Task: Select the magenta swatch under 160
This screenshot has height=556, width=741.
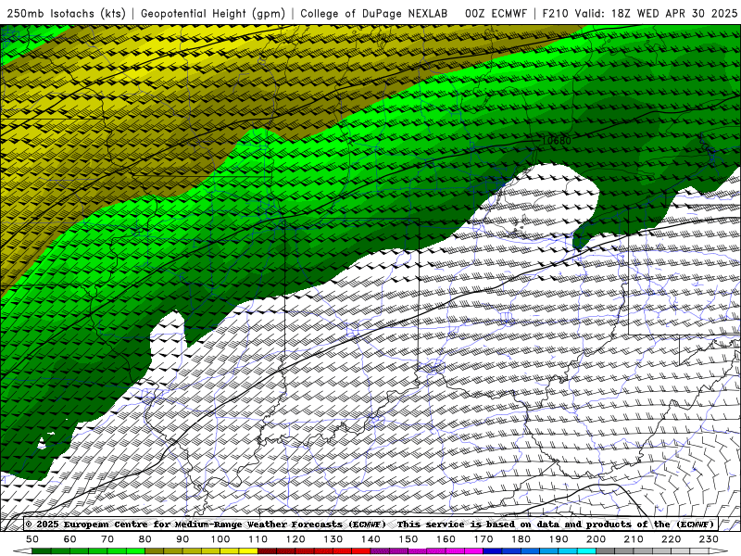Action: [x=455, y=551]
